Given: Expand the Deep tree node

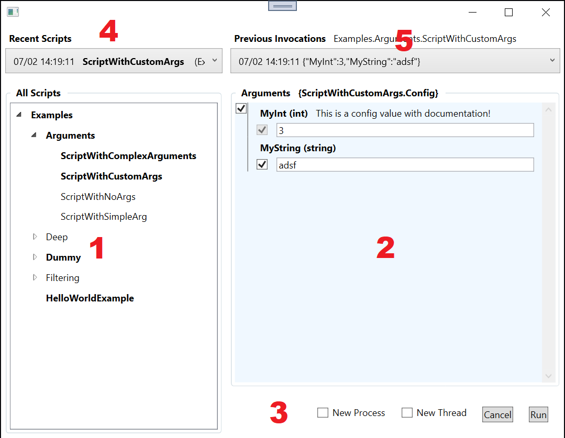Looking at the screenshot, I should 35,237.
